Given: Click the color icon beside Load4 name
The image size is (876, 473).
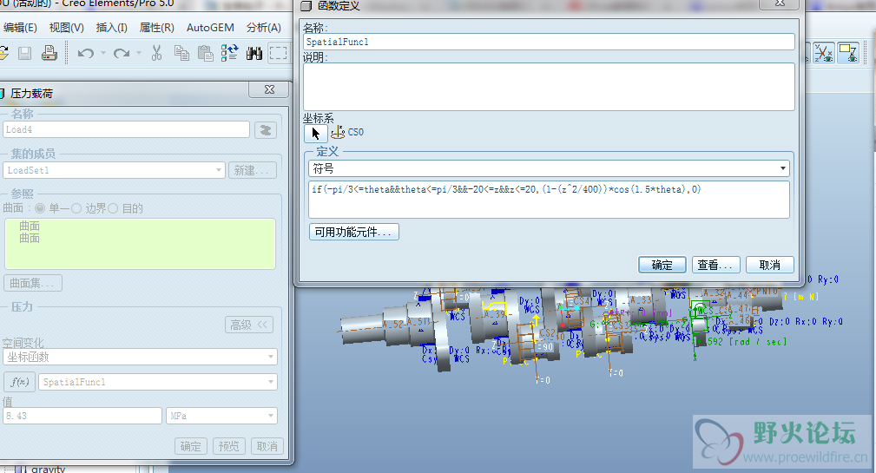Looking at the screenshot, I should click(266, 130).
